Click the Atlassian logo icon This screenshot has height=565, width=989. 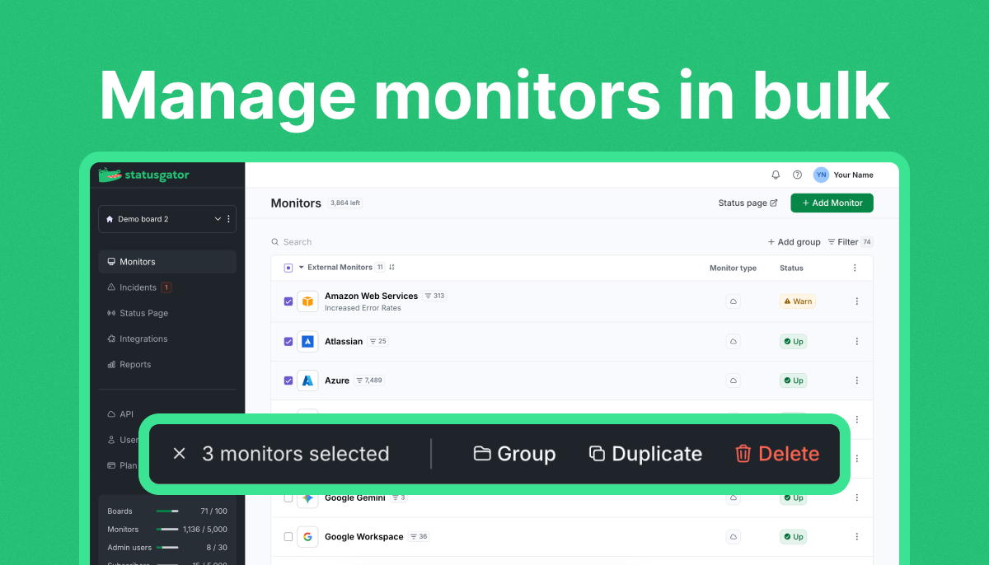(307, 341)
